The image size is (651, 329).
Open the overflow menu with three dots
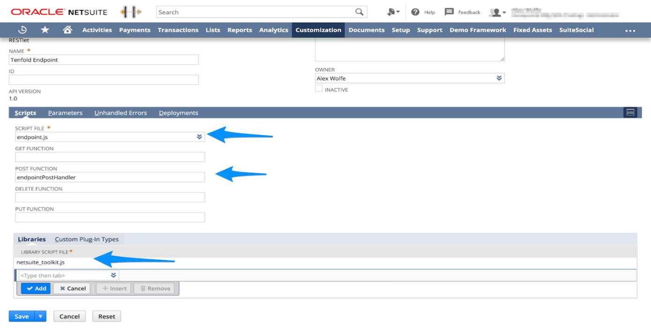630,30
